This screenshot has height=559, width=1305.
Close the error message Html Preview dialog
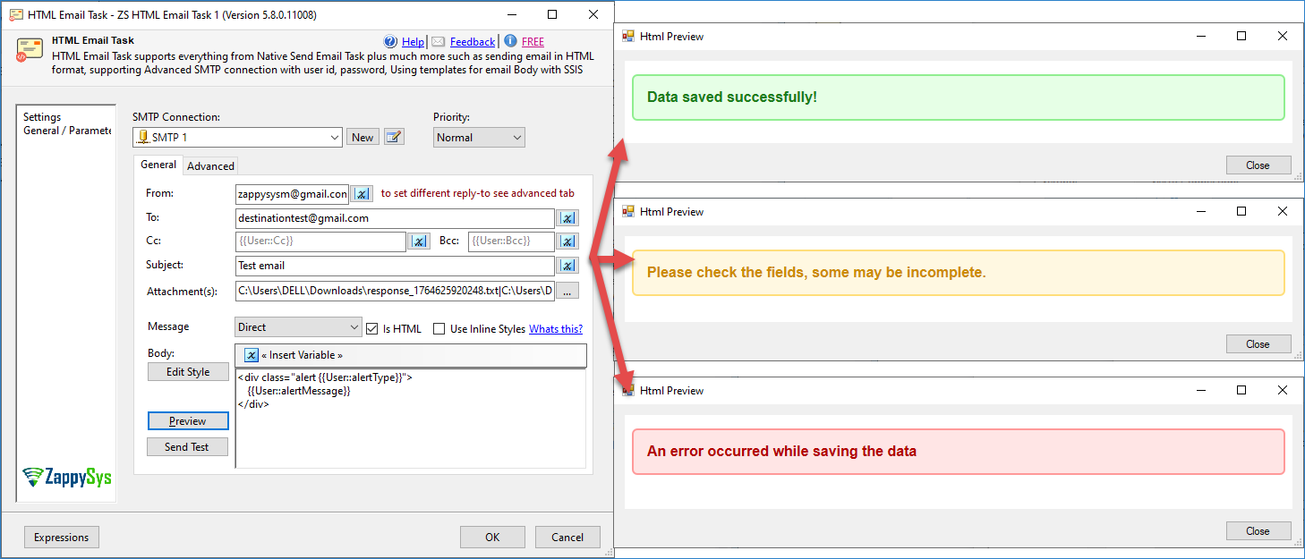(1258, 530)
